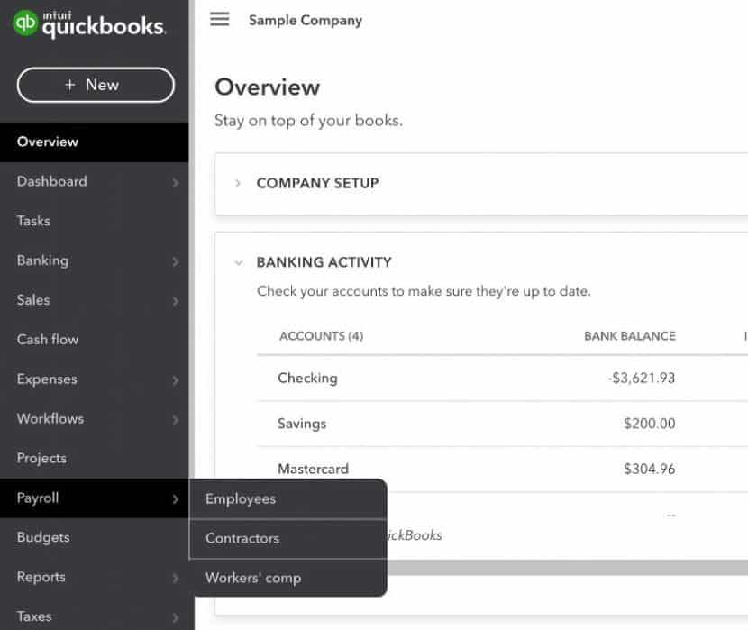This screenshot has height=630, width=748.
Task: Open Cash flow from the sidebar
Action: click(47, 340)
